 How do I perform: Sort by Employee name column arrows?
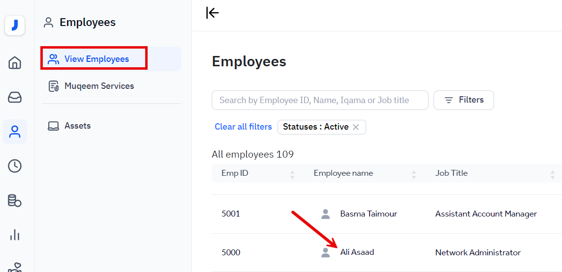coord(414,174)
